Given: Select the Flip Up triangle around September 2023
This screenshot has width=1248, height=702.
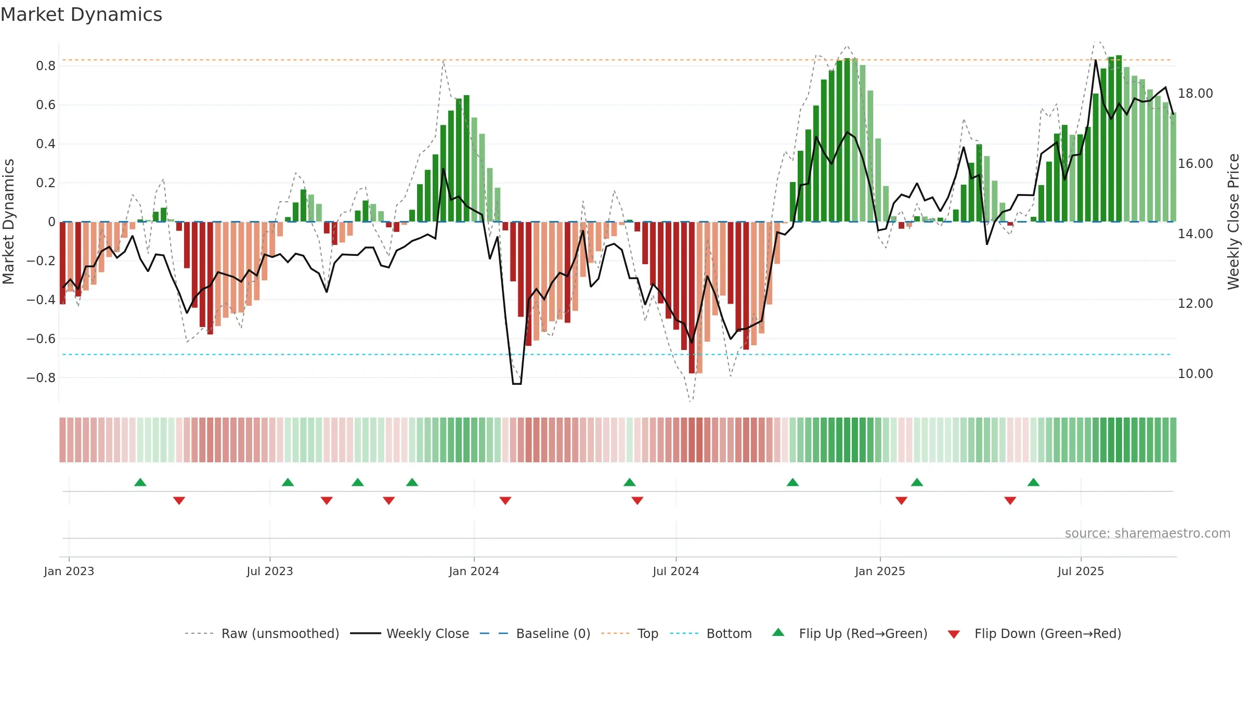Looking at the screenshot, I should click(x=358, y=482).
